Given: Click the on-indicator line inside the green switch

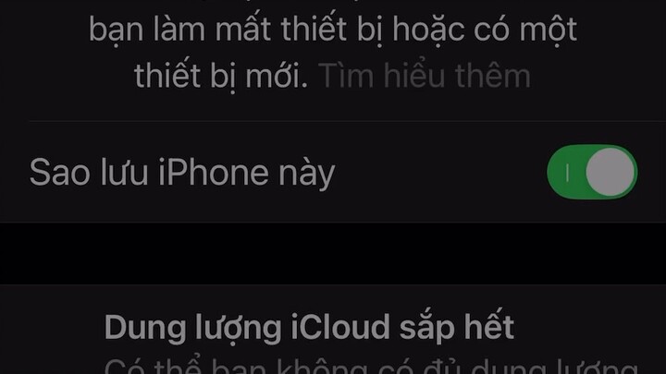Looking at the screenshot, I should click(567, 173).
